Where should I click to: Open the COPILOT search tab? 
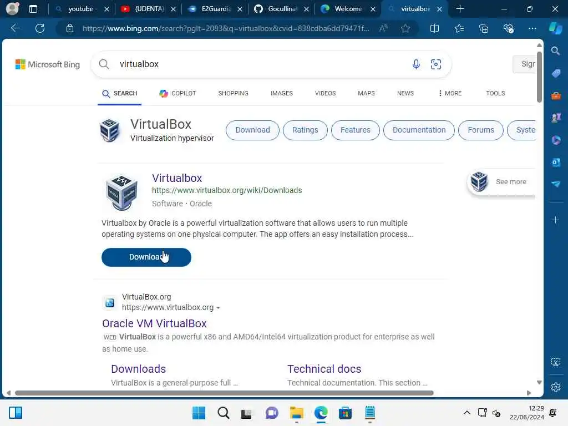coord(177,93)
